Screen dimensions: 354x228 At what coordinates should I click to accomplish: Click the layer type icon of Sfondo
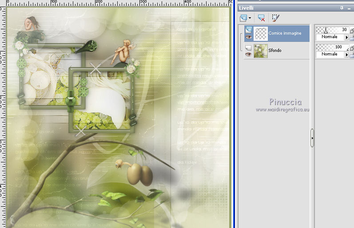tap(248, 47)
